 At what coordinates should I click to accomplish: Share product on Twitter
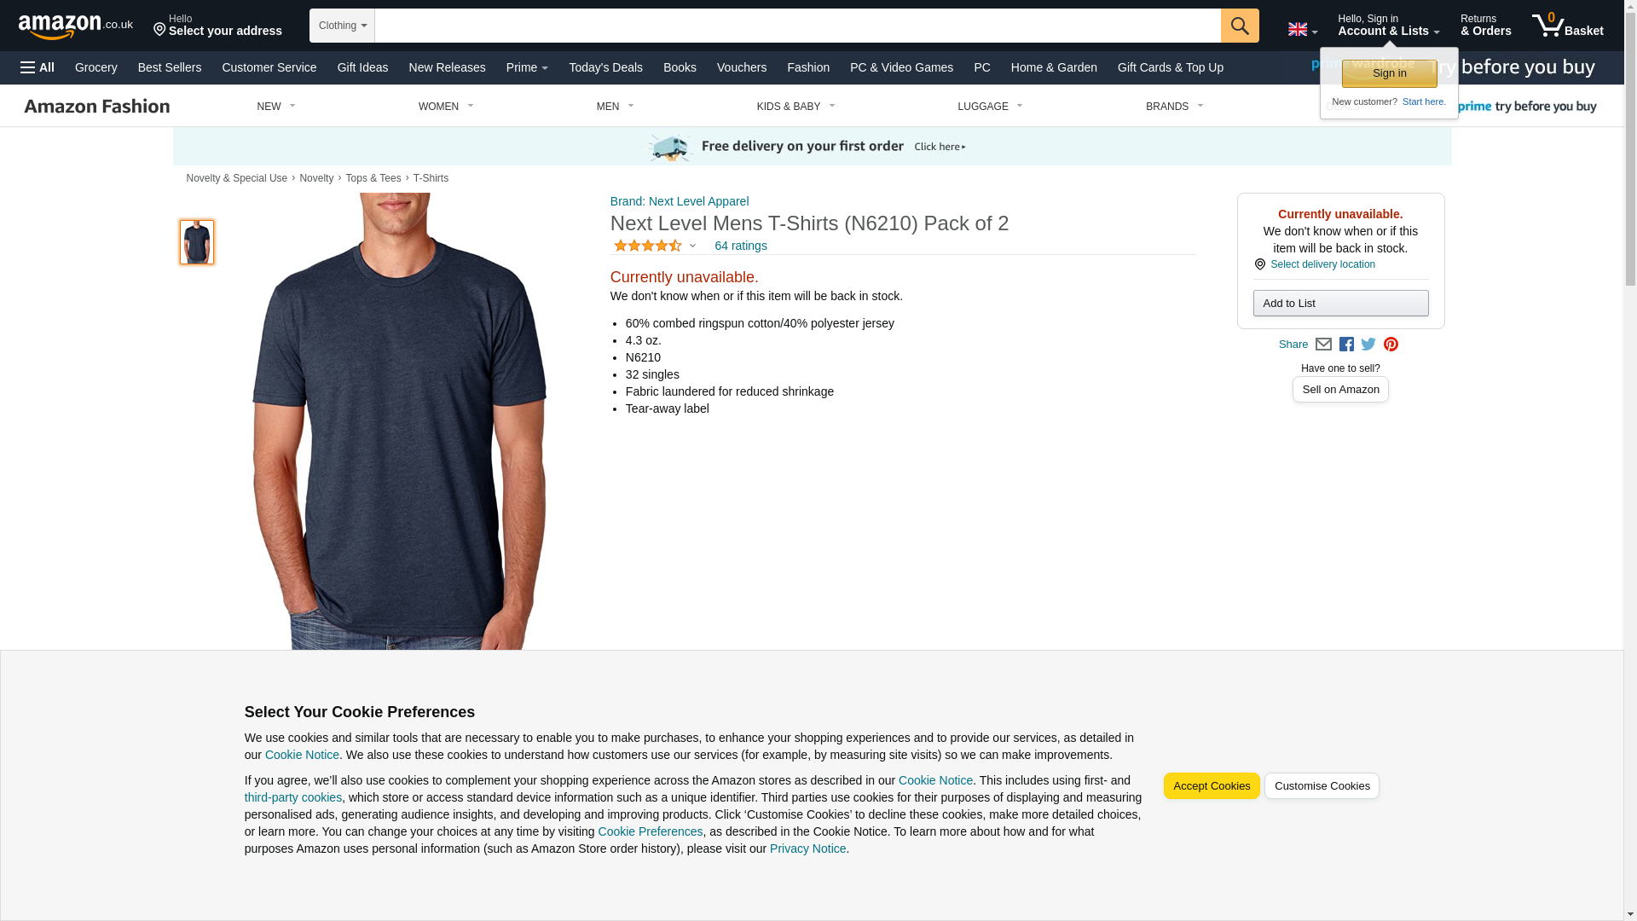click(1368, 345)
